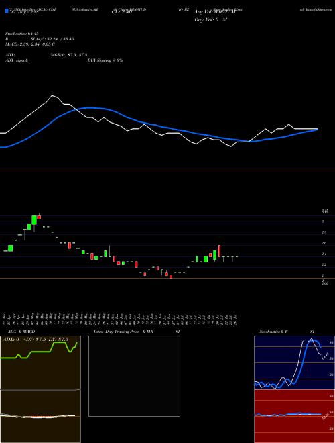This screenshot has width=335, height=443.
Task: Select the '12 Day = 2.38' SMA label
Action: point(23,13)
